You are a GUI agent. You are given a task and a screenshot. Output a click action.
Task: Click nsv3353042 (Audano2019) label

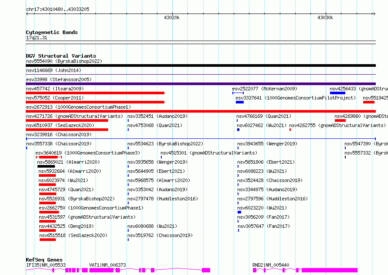click(x=157, y=189)
